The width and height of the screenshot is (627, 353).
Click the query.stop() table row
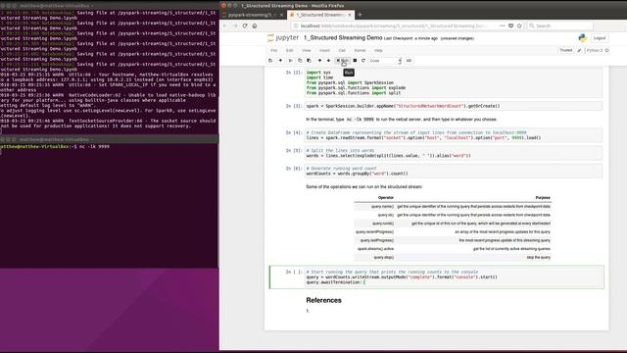pyautogui.click(x=453, y=257)
